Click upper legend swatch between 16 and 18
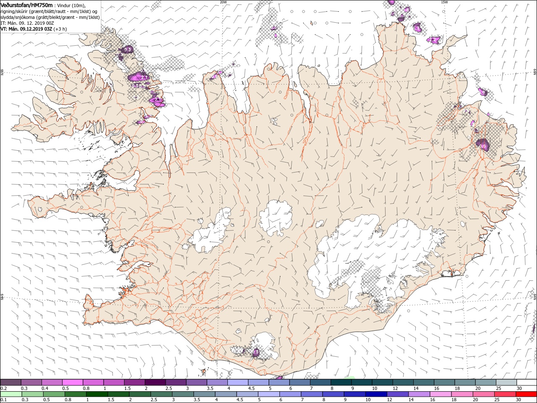The height and width of the screenshot is (403, 537). pos(444,382)
